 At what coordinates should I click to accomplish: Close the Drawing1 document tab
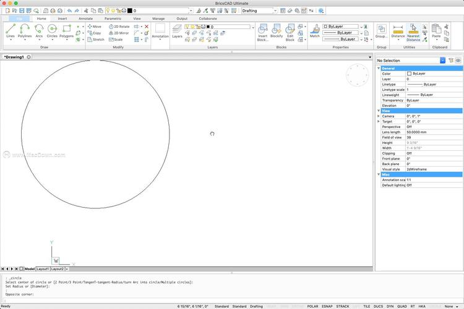point(28,57)
